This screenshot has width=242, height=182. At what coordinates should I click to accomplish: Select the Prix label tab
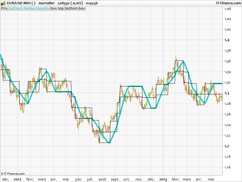pos(4,8)
